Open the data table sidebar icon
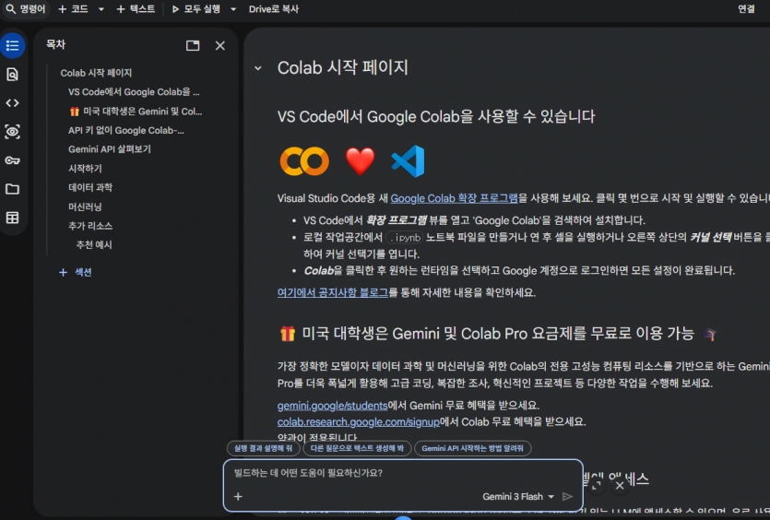The height and width of the screenshot is (520, 770). coord(12,218)
